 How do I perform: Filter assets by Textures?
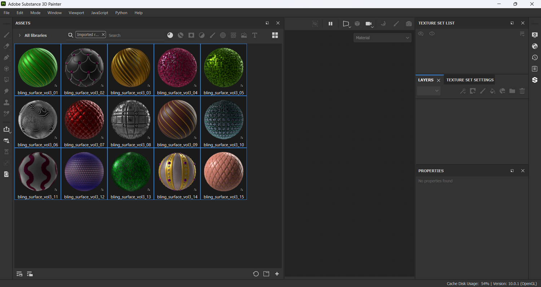233,35
